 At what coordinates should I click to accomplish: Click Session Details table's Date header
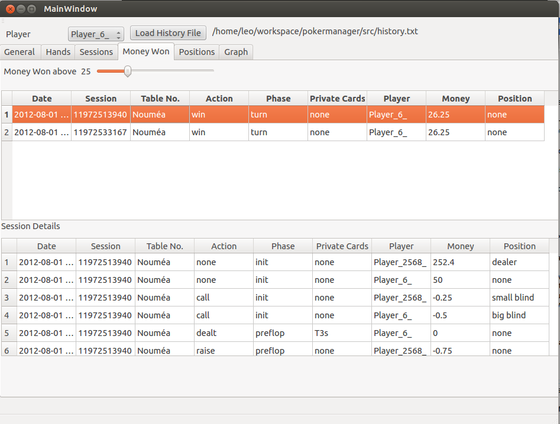47,246
